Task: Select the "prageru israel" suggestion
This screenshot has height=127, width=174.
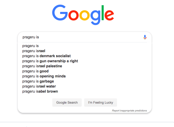Action: 34,51
